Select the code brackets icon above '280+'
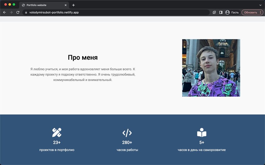Image resolution: width=265 pixels, height=165 pixels. [x=127, y=132]
